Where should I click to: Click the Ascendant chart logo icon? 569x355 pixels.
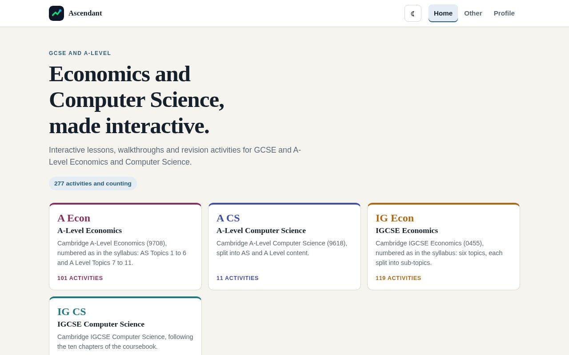[x=56, y=13]
